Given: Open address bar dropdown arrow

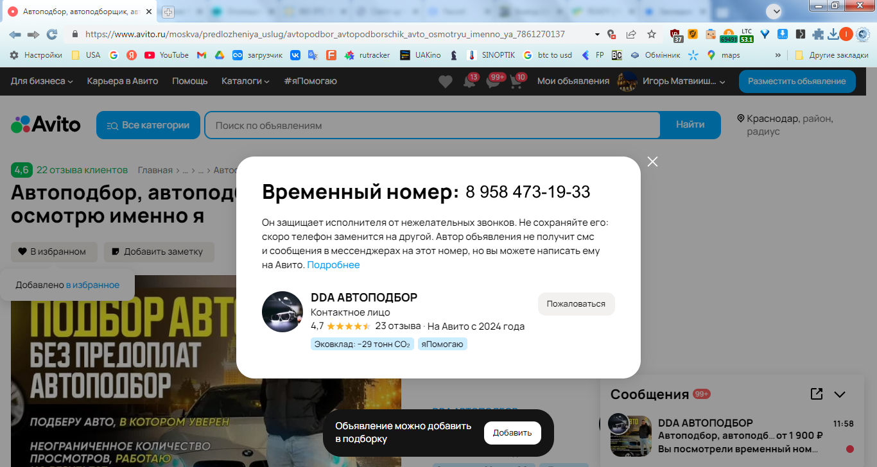Looking at the screenshot, I should [597, 34].
